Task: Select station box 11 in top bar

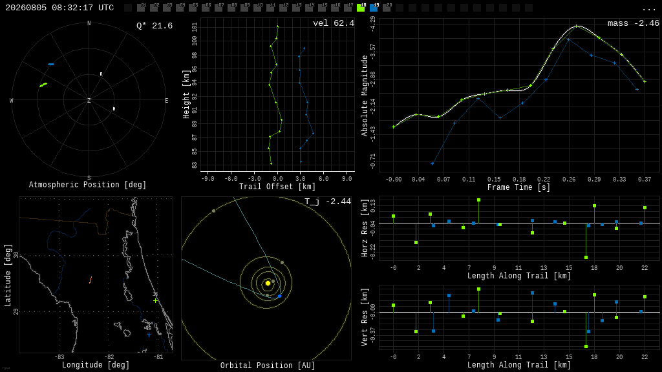Action: pyautogui.click(x=270, y=8)
